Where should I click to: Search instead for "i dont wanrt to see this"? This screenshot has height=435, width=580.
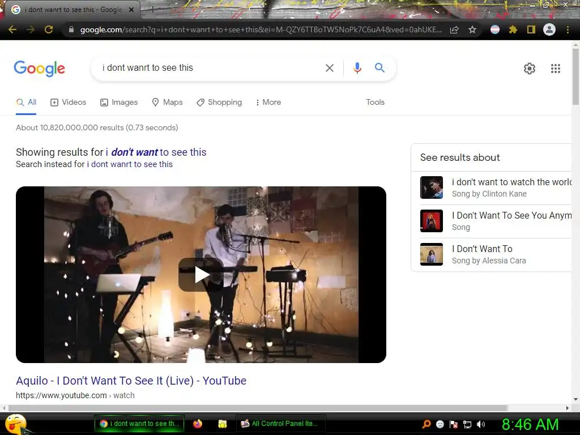130,164
